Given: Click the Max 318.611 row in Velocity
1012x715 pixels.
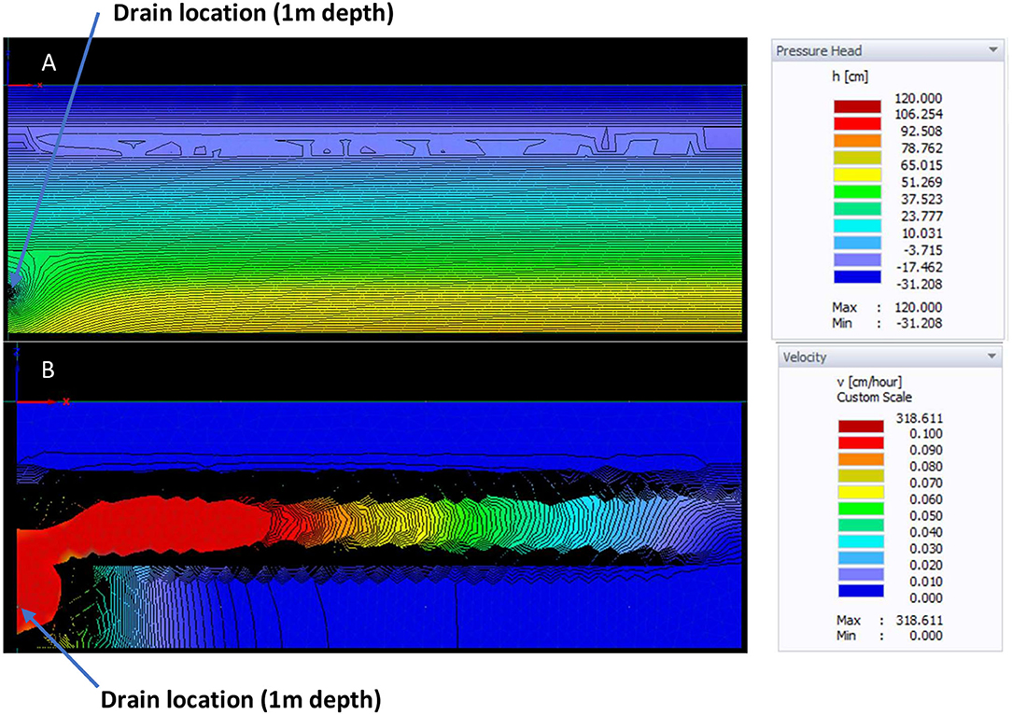Looking at the screenshot, I should click(x=890, y=620).
